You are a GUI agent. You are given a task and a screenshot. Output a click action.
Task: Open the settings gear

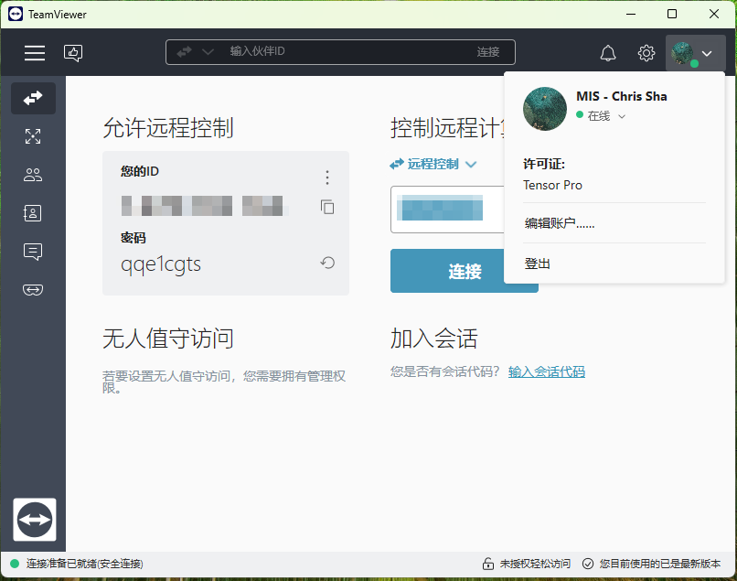[646, 53]
